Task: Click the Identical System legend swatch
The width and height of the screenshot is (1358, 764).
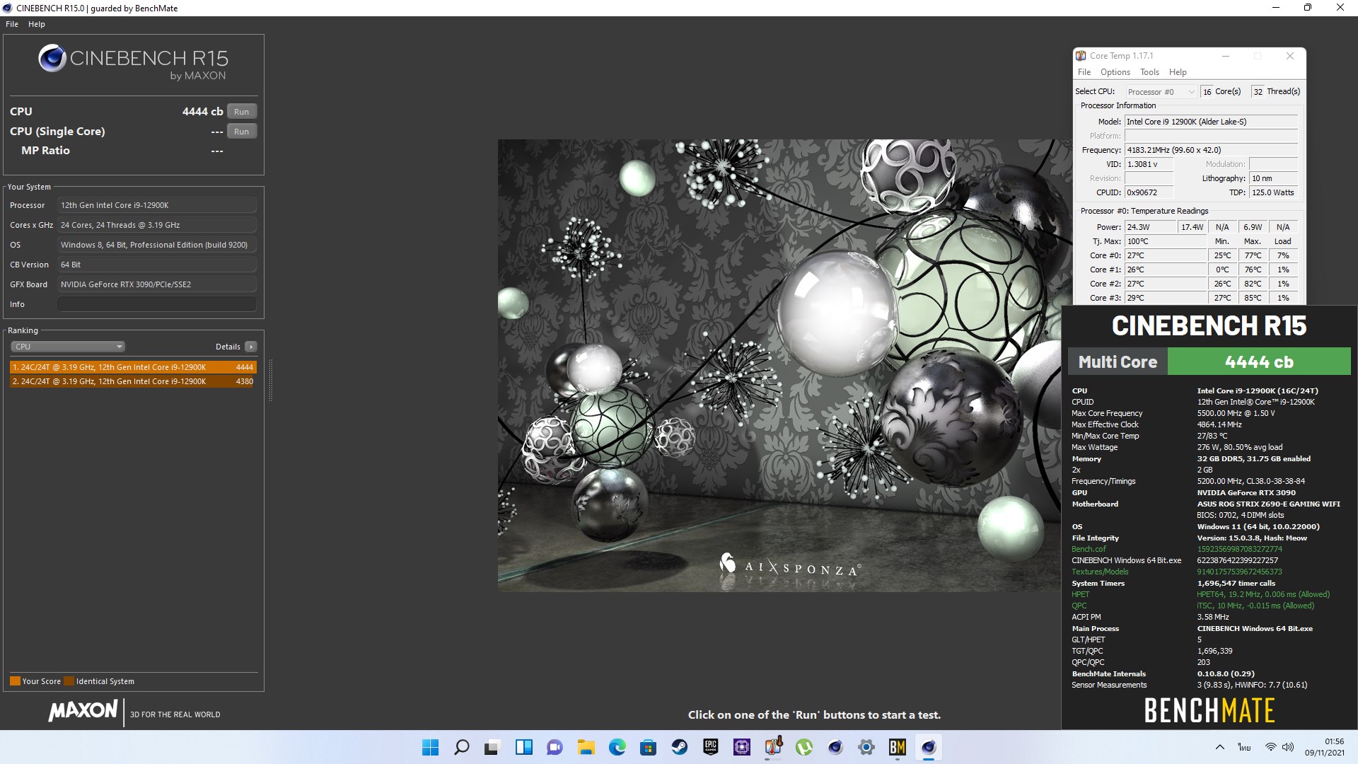Action: pos(69,681)
